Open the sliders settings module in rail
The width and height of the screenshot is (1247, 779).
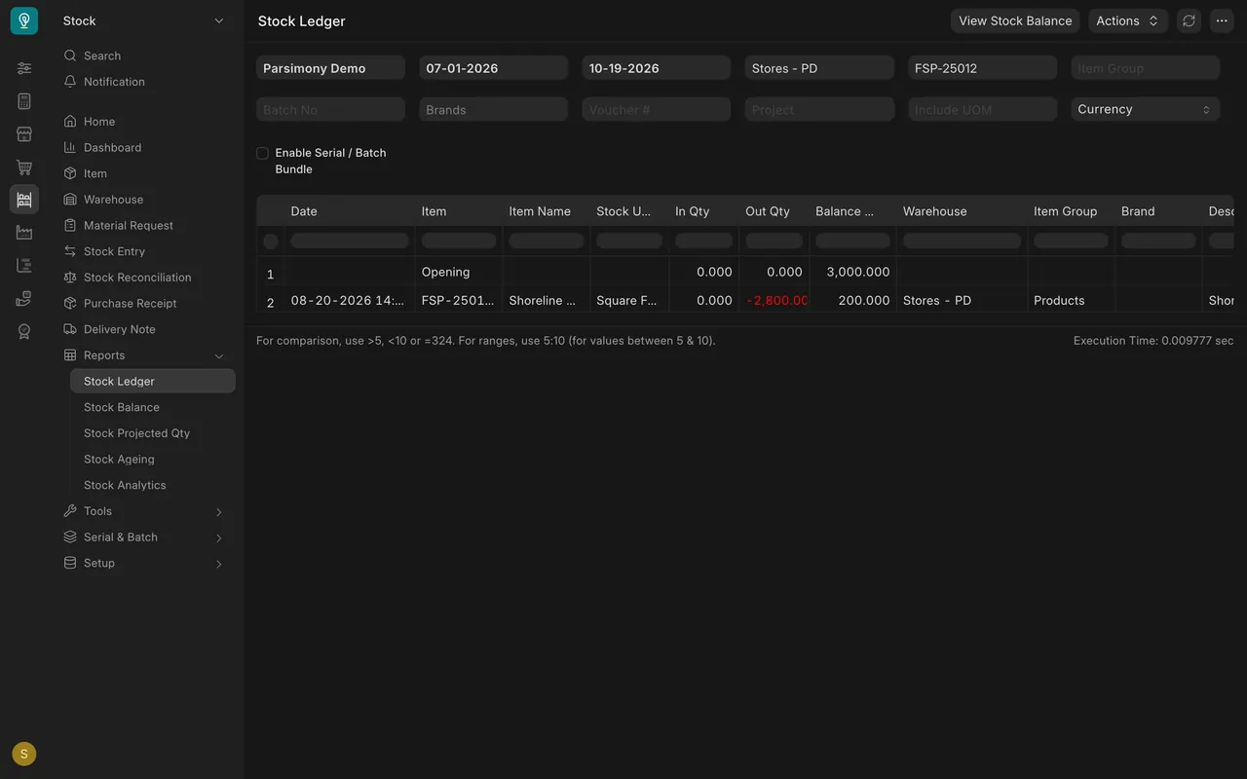pyautogui.click(x=24, y=68)
